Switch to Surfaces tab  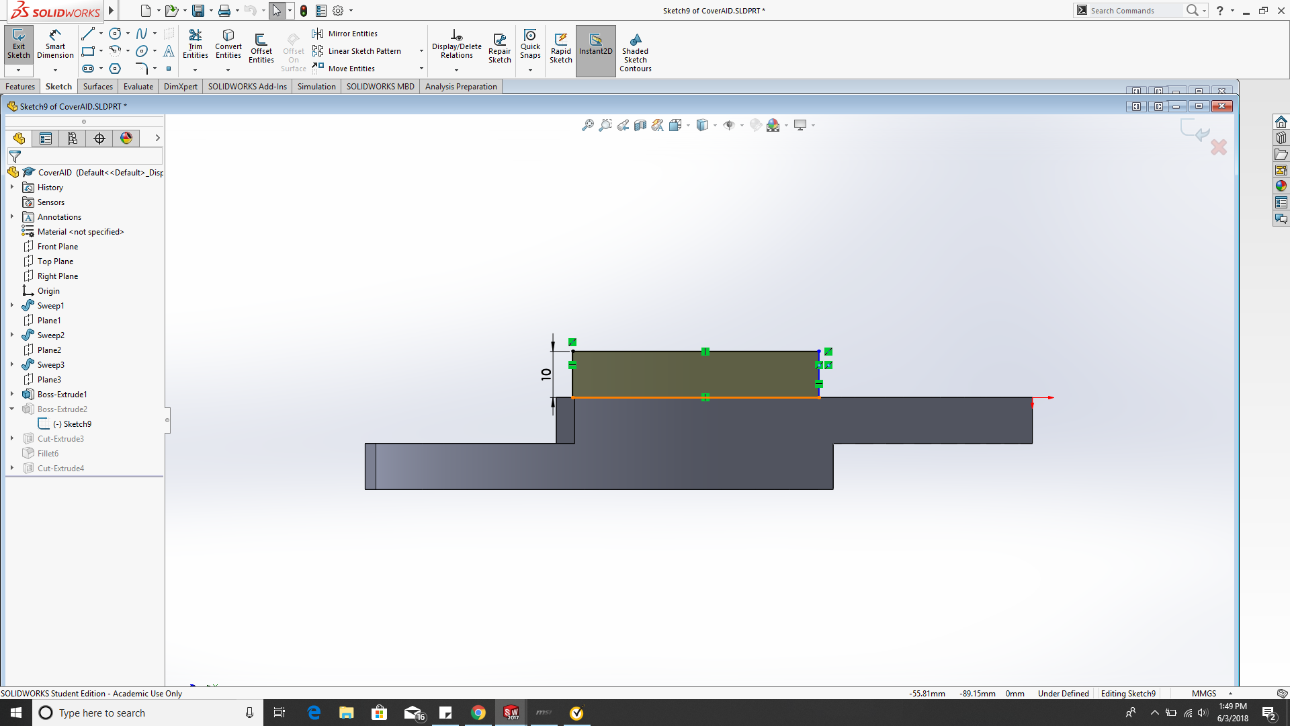click(98, 87)
